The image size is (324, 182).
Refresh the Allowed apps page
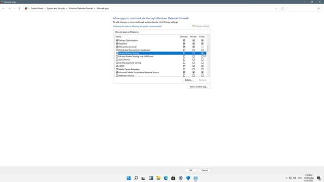pyautogui.click(x=282, y=9)
